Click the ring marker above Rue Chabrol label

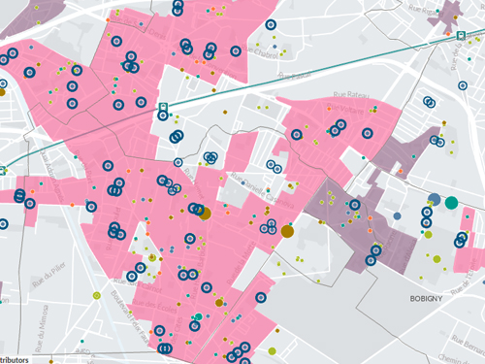pos(271,24)
